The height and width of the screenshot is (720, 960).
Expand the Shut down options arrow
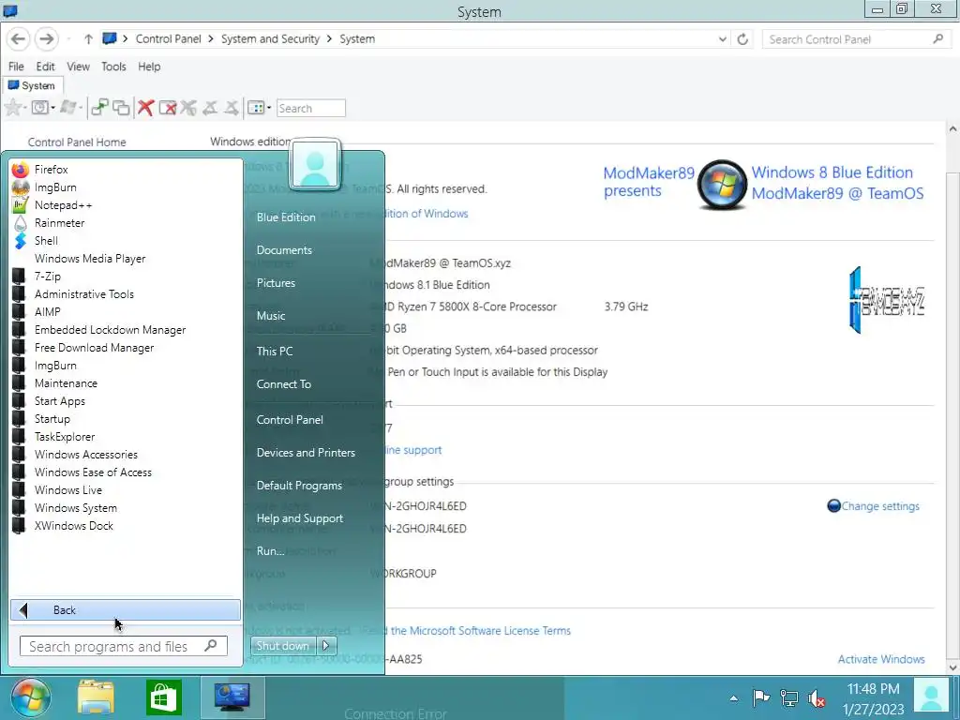coord(325,645)
